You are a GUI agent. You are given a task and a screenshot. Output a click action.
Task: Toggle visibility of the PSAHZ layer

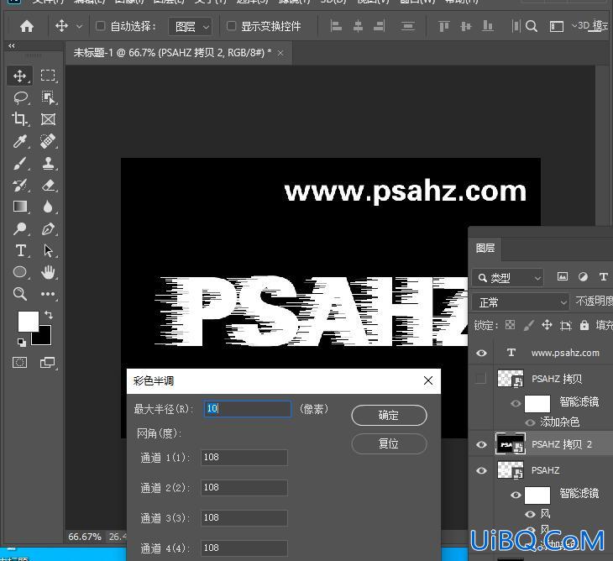point(482,470)
